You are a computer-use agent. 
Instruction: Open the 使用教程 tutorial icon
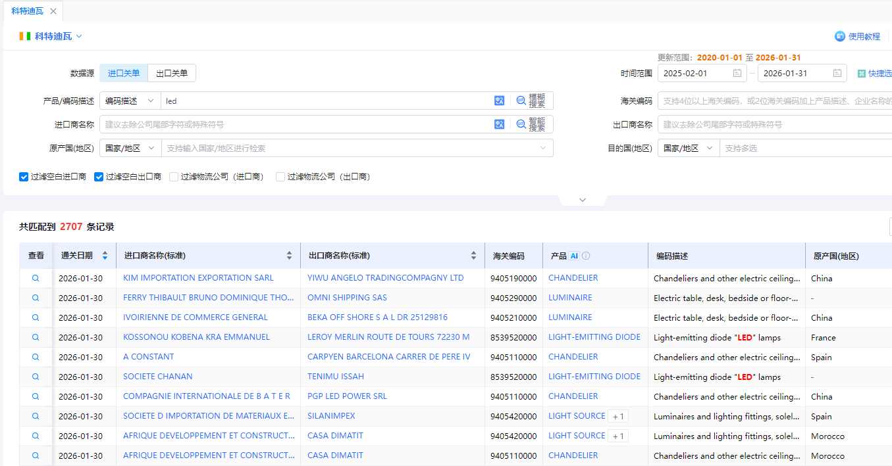[840, 36]
